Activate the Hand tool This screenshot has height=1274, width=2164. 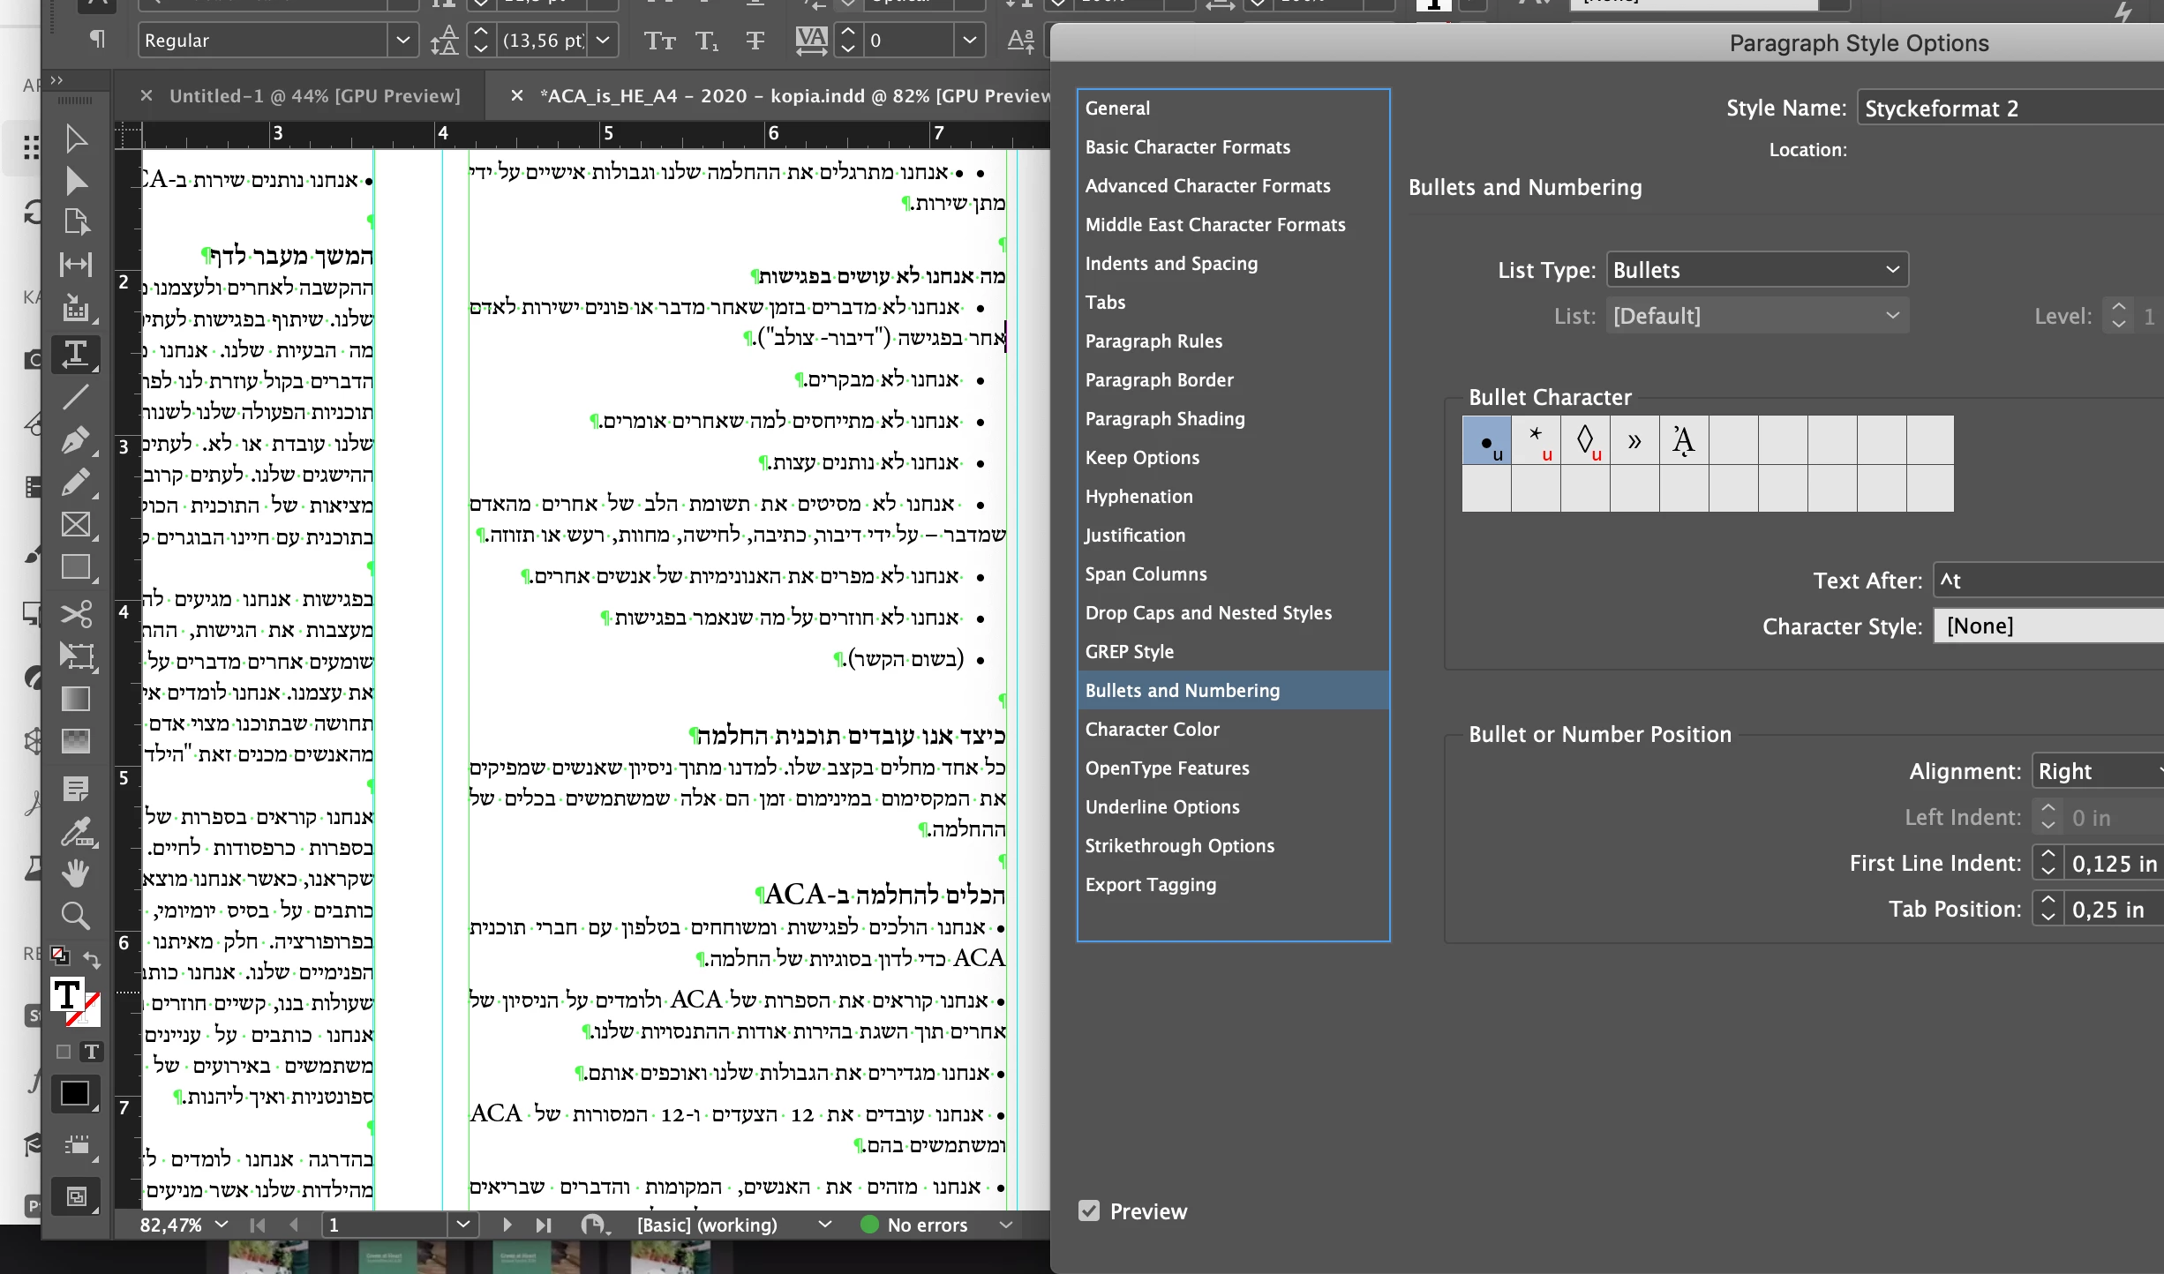pos(76,873)
